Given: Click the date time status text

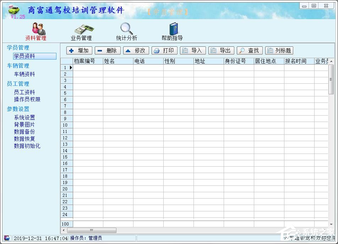Looking at the screenshot, I should pyautogui.click(x=40, y=238).
